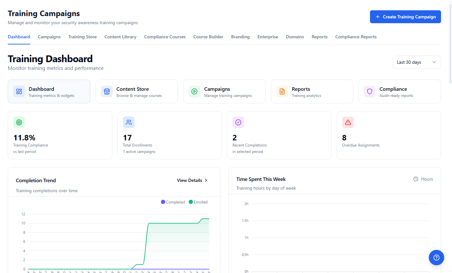Screen dimensions: 452x273
Task: Select the Course Builder tab
Action: (x=208, y=37)
